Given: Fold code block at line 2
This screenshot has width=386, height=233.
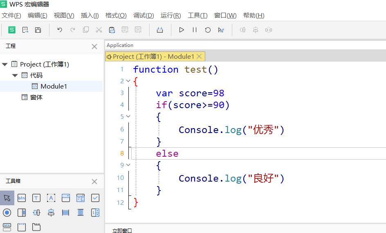Looking at the screenshot, I should point(128,81).
